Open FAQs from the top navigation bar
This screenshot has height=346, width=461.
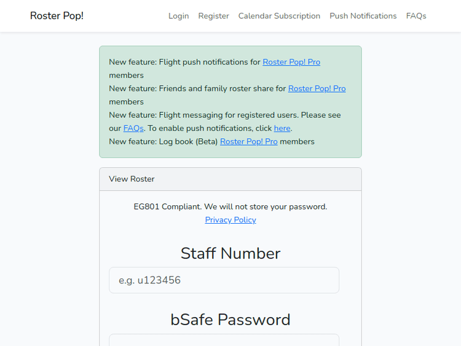416,16
